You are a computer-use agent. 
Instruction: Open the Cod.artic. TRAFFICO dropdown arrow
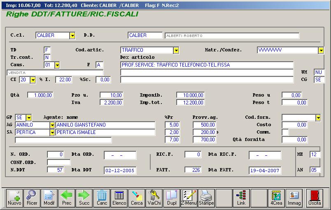176,50
